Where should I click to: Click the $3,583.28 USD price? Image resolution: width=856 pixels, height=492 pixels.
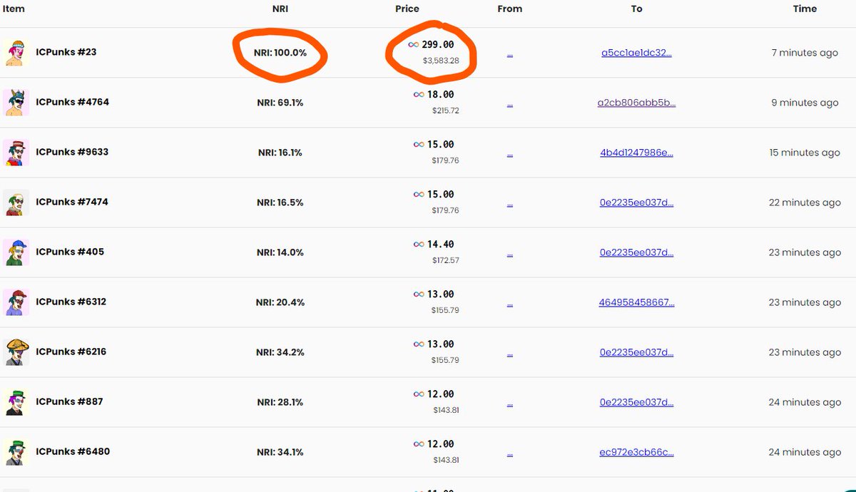441,61
